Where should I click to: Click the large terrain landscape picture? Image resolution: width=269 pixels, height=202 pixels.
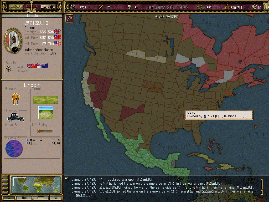tap(46, 113)
